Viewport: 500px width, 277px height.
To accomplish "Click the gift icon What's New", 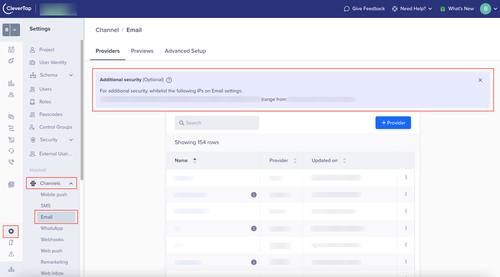I will 443,9.
